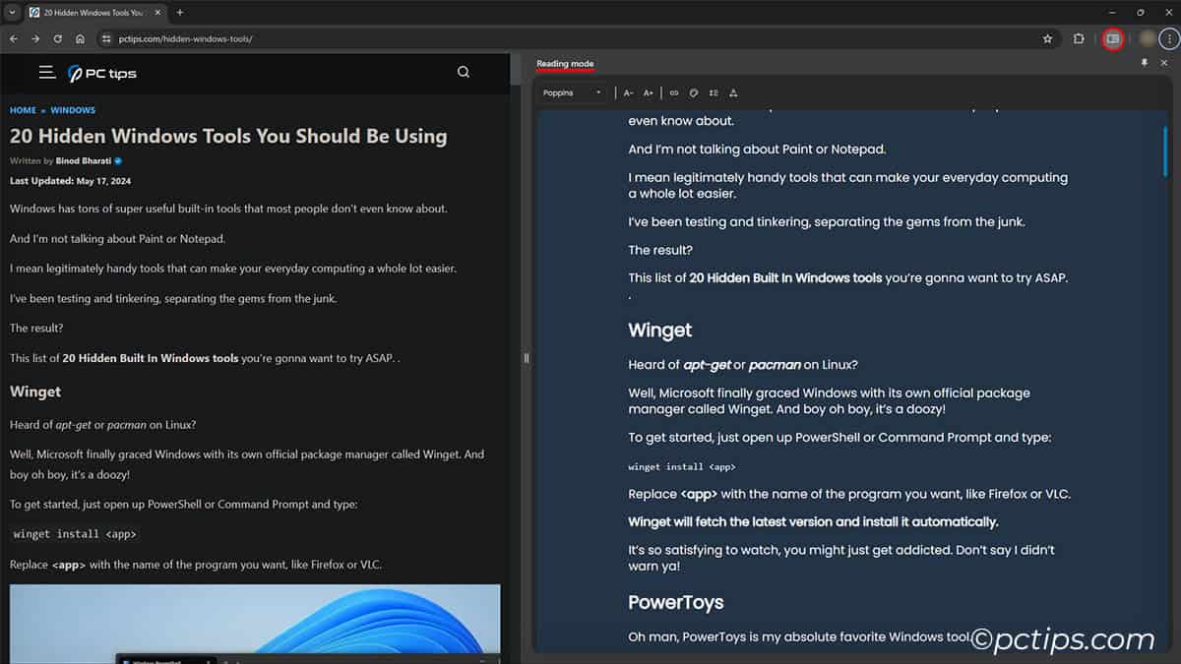Bookmark this page with the star icon
The image size is (1181, 664).
tap(1047, 38)
